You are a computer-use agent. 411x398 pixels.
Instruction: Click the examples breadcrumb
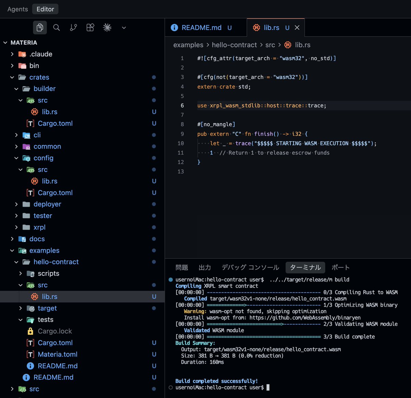click(188, 45)
